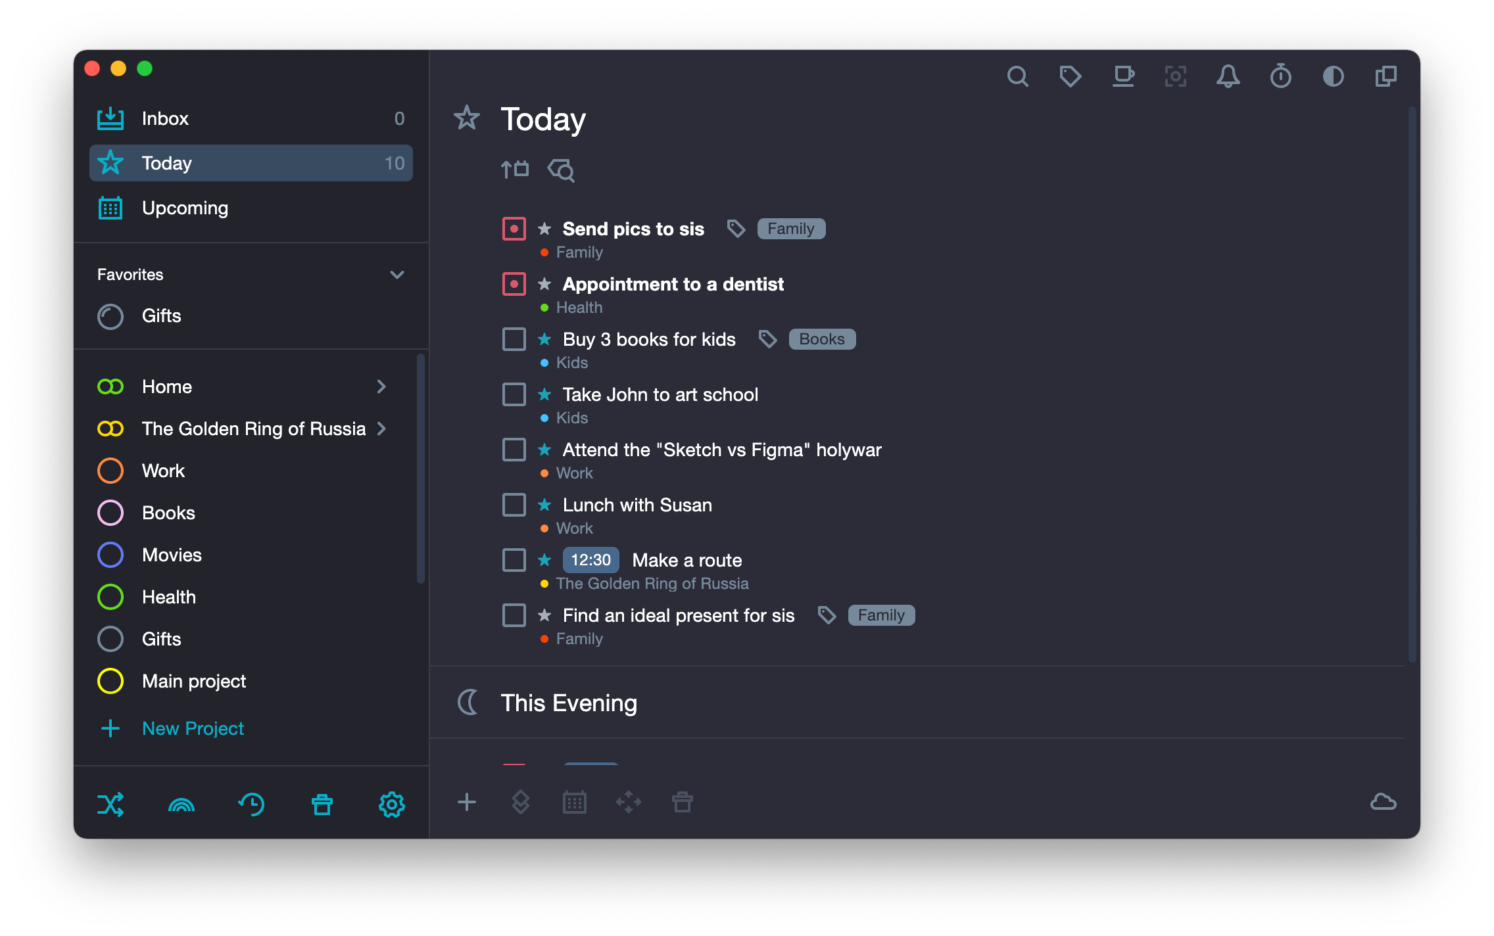This screenshot has height=936, width=1494.
Task: Open the Health project
Action: [x=251, y=597]
